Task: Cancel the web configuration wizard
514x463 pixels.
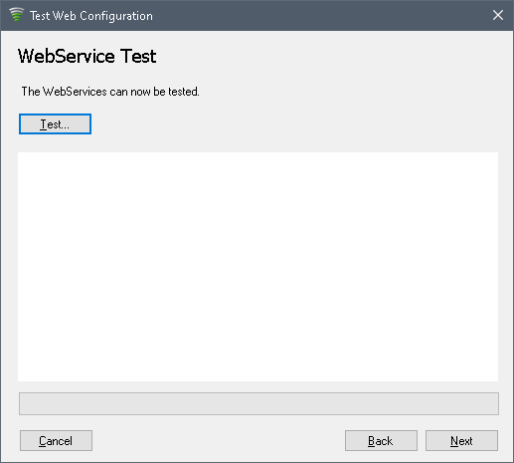Action: [x=56, y=441]
